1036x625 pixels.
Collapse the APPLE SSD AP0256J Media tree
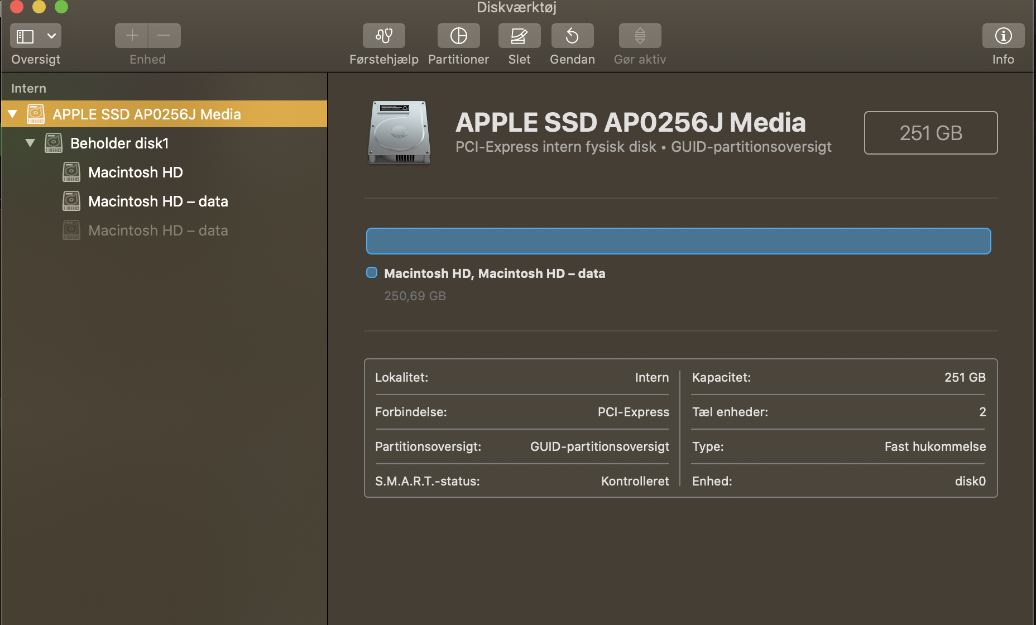point(12,114)
